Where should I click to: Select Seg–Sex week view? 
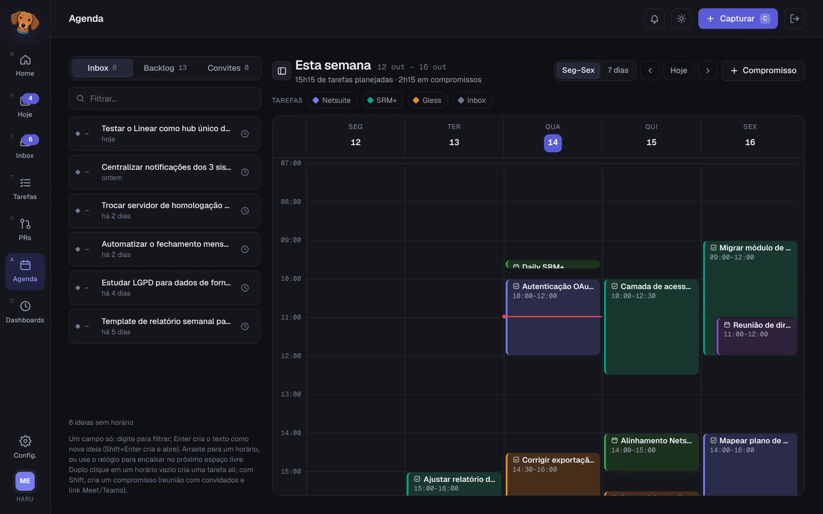[x=578, y=70]
